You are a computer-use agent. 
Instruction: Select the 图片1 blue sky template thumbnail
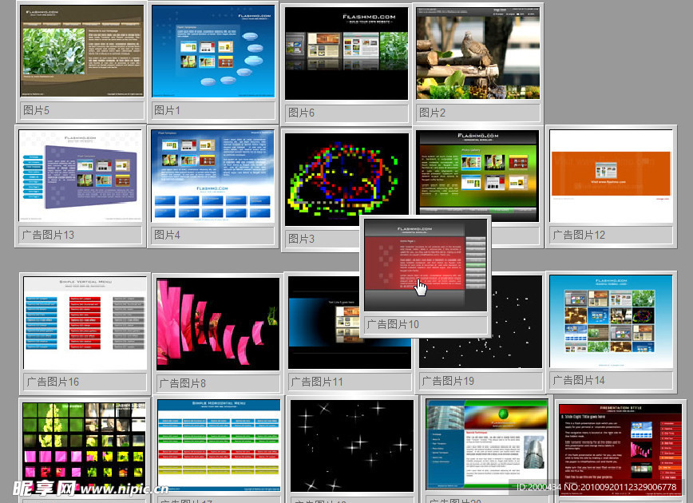tap(213, 52)
